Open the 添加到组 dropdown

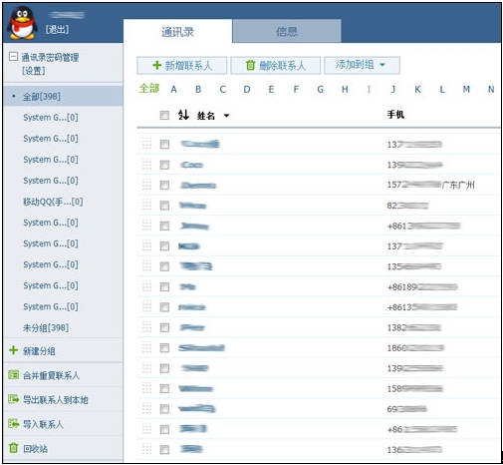click(x=362, y=65)
